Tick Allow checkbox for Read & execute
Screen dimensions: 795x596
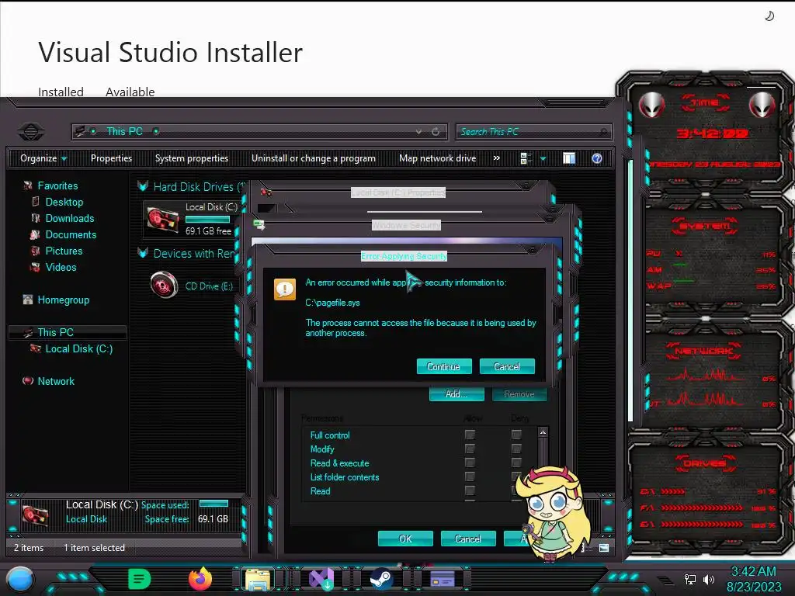(470, 463)
